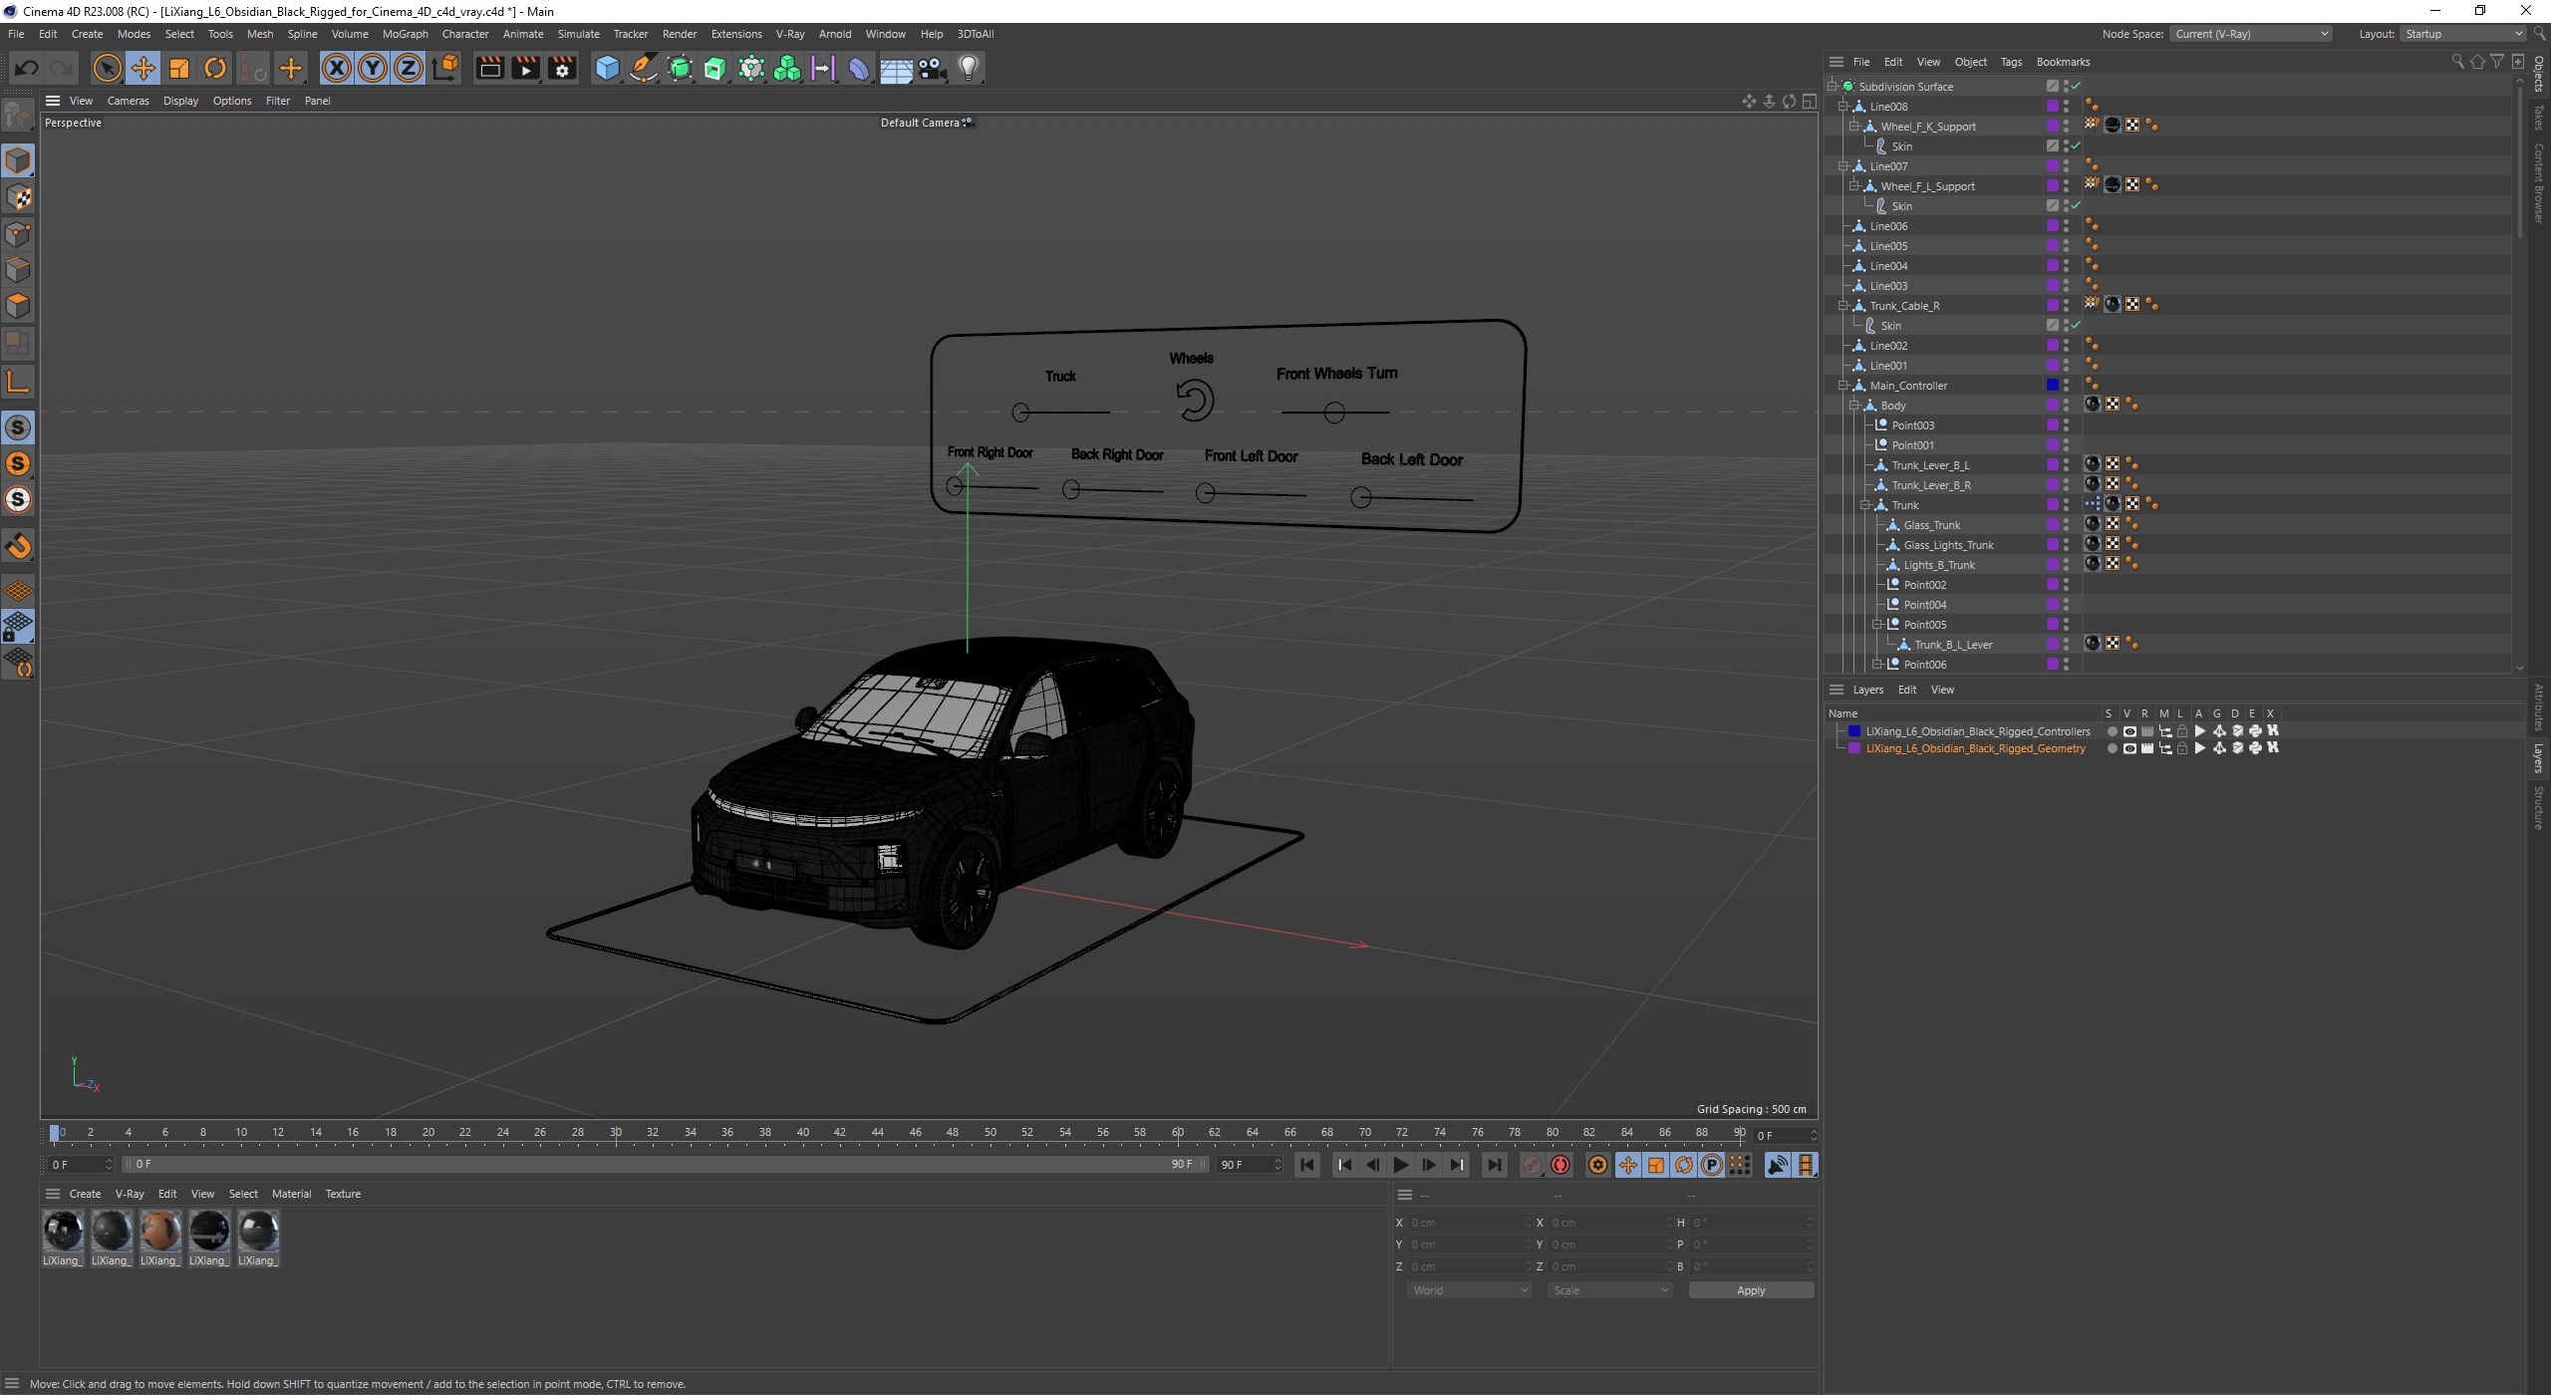Collapse the Point005 hierarchy
2551x1395 pixels.
click(x=1877, y=625)
